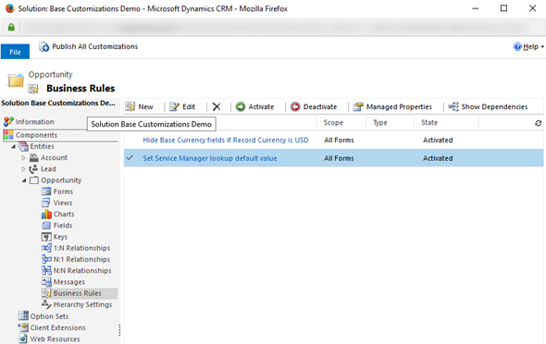Click the N:1 Relationships icon
This screenshot has height=344, width=546.
(x=46, y=260)
